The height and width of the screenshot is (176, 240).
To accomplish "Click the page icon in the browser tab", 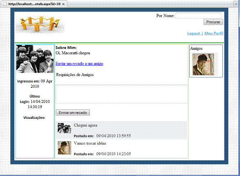I will (x=5, y=4).
